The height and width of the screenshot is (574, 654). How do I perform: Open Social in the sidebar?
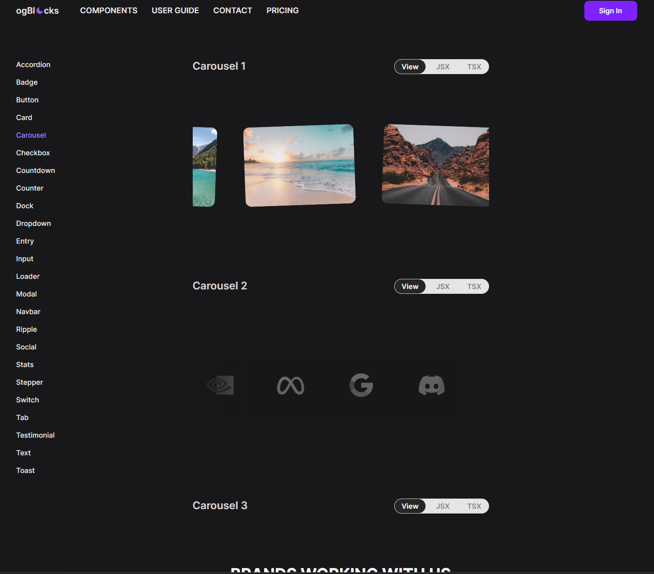tap(26, 347)
